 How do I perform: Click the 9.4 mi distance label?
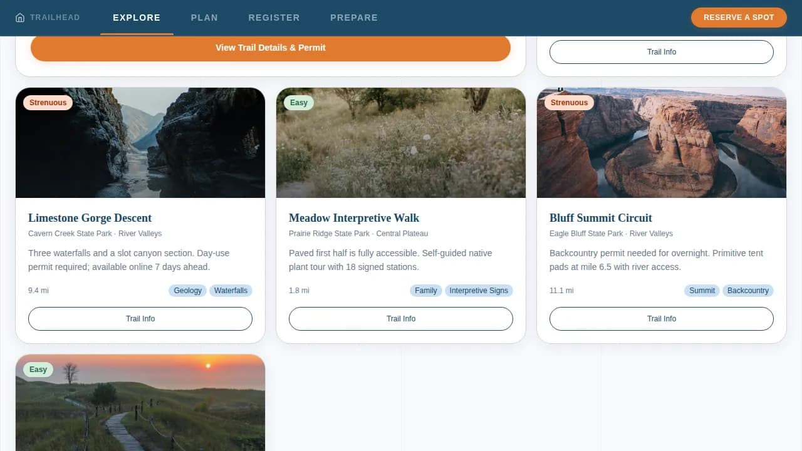pyautogui.click(x=38, y=291)
